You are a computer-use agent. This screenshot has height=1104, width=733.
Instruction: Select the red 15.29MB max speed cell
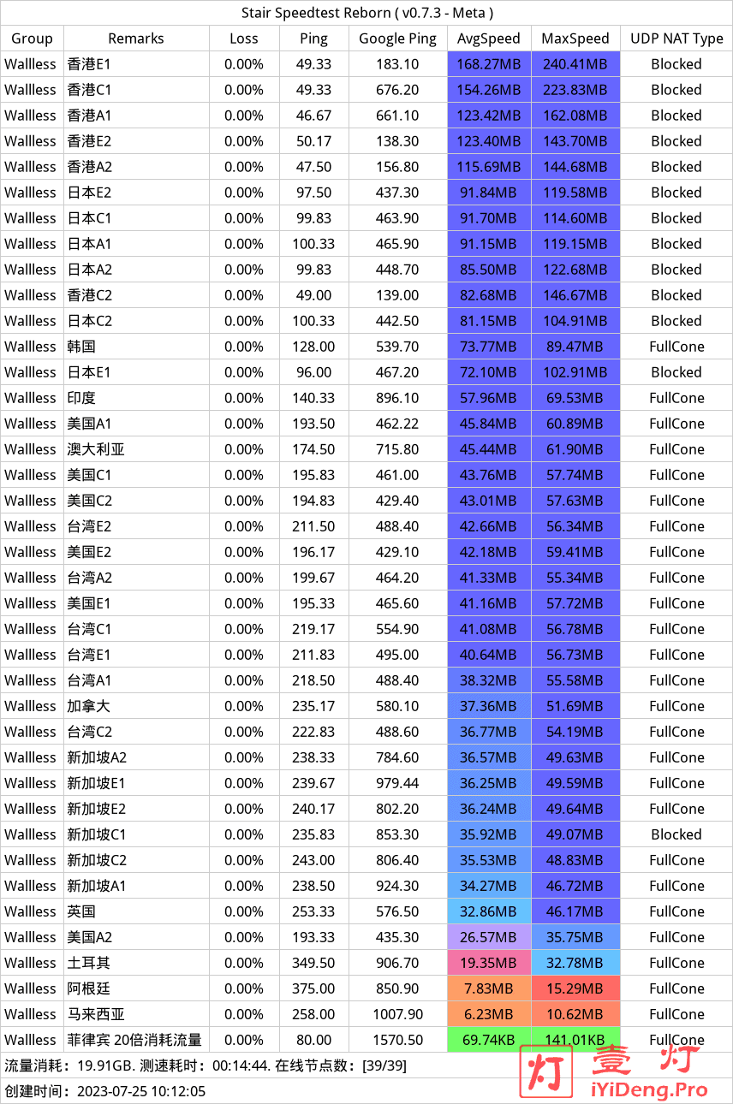[x=575, y=988]
